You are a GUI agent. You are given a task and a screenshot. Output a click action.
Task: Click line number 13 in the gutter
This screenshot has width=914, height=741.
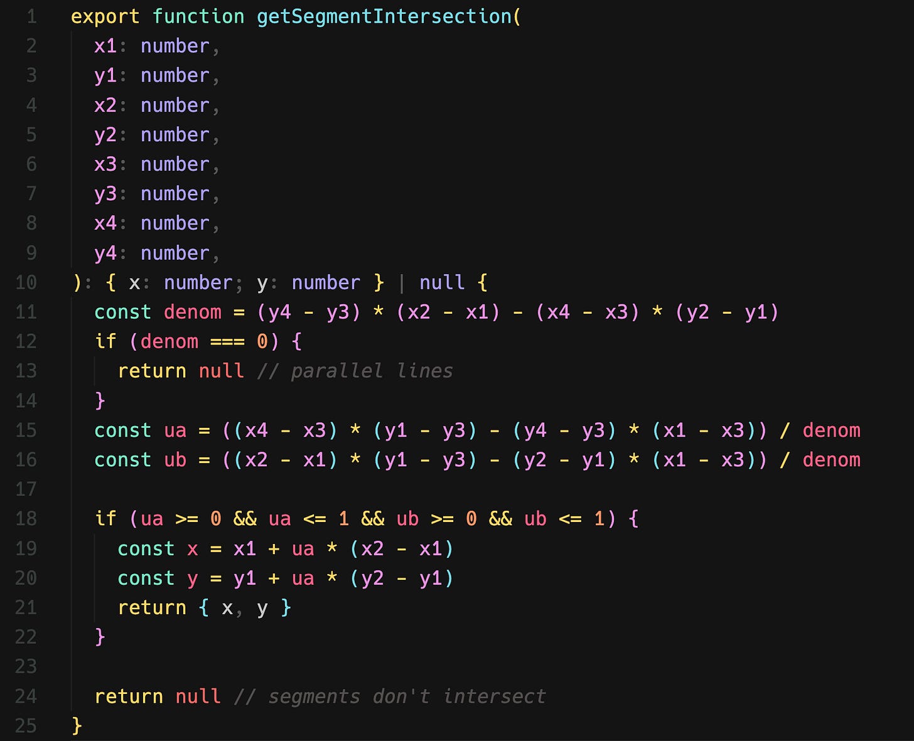(26, 371)
